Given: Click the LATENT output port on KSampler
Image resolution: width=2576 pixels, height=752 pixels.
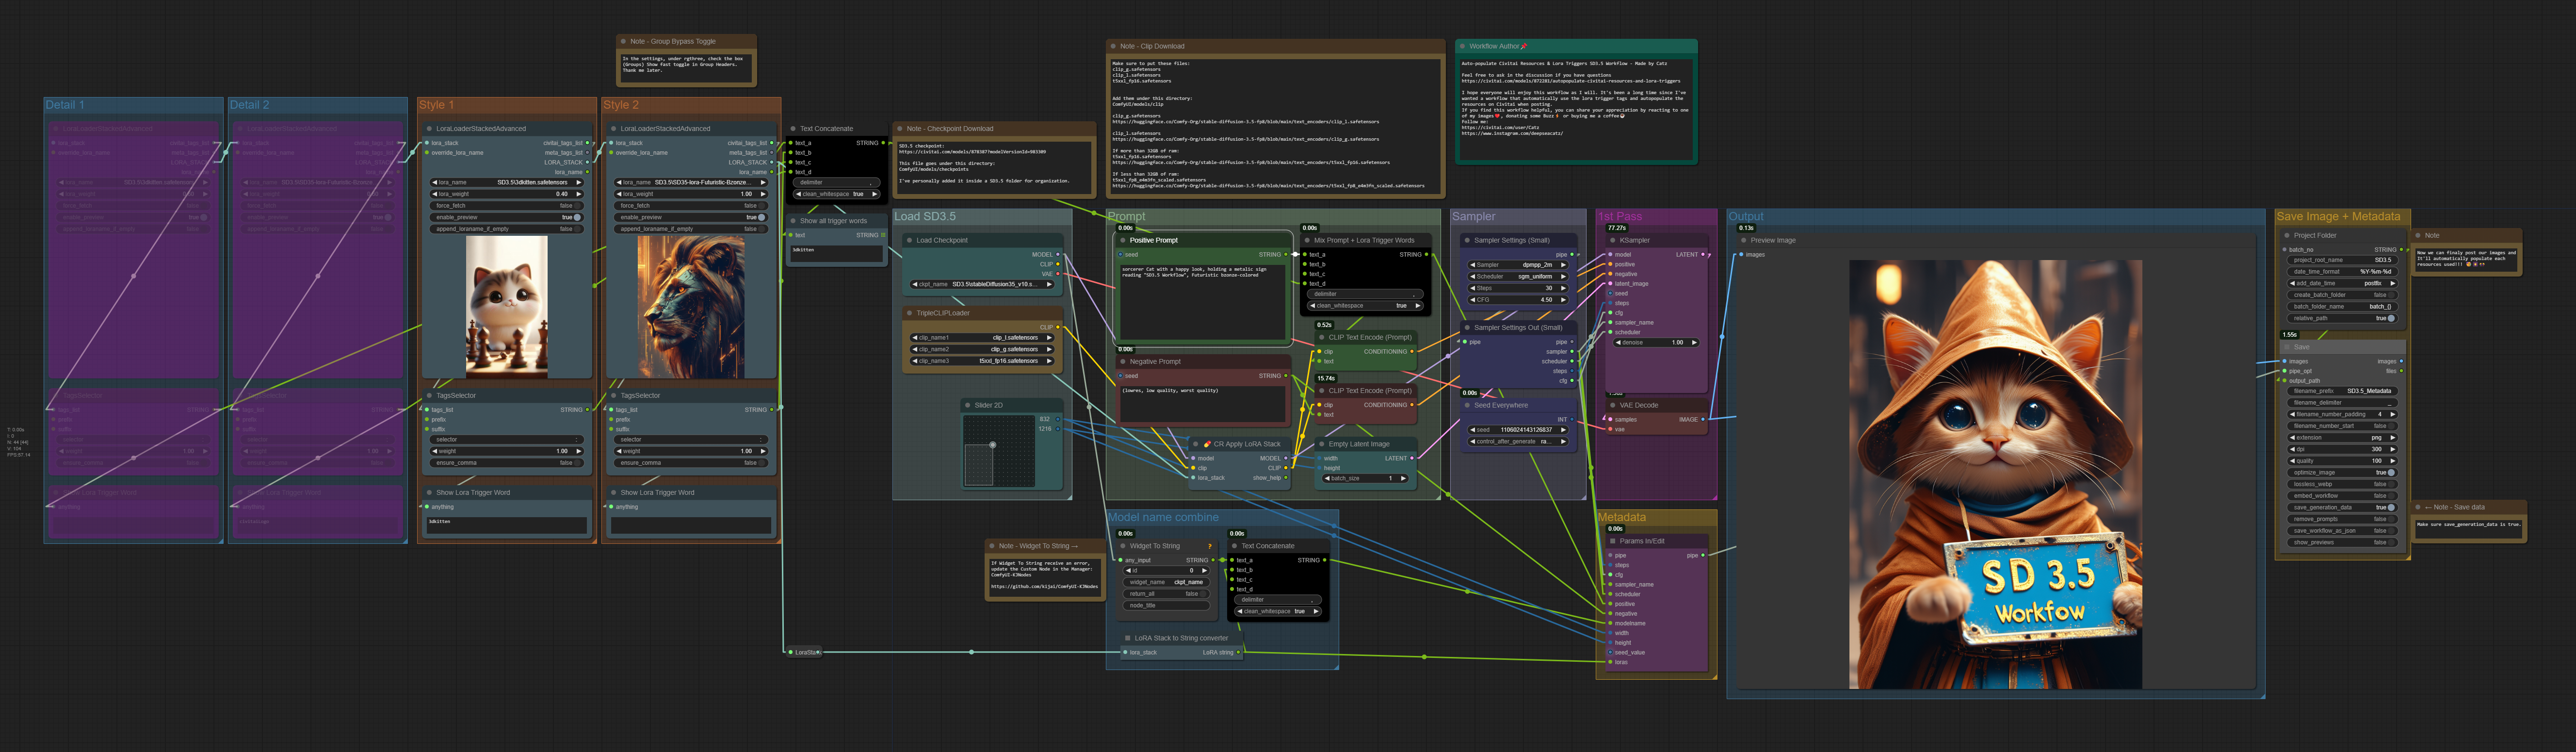Looking at the screenshot, I should click(1702, 254).
